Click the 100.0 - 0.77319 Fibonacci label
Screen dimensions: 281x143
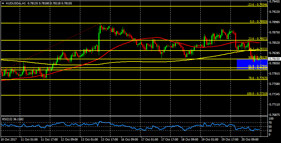257,94
